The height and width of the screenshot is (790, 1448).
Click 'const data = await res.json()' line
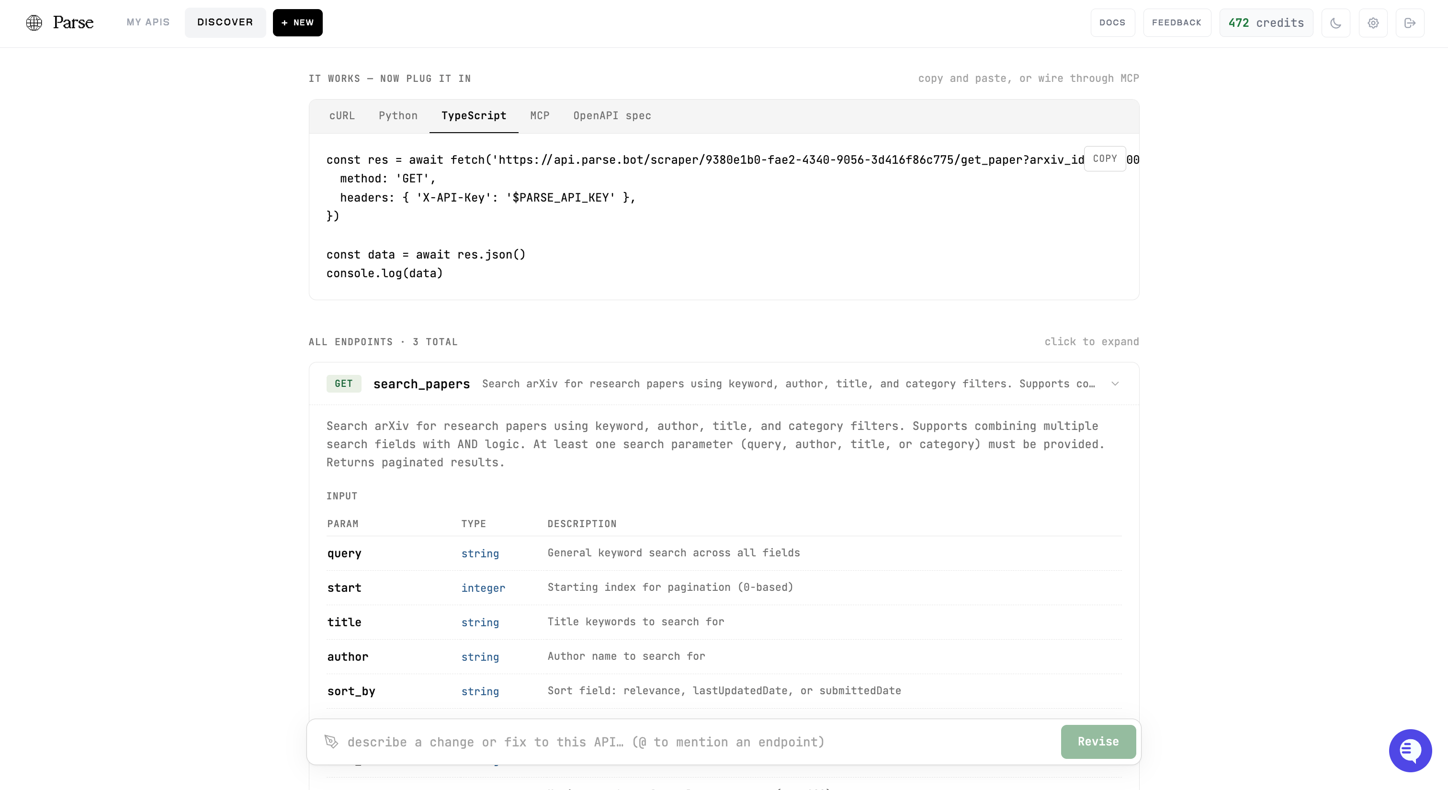pyautogui.click(x=426, y=255)
